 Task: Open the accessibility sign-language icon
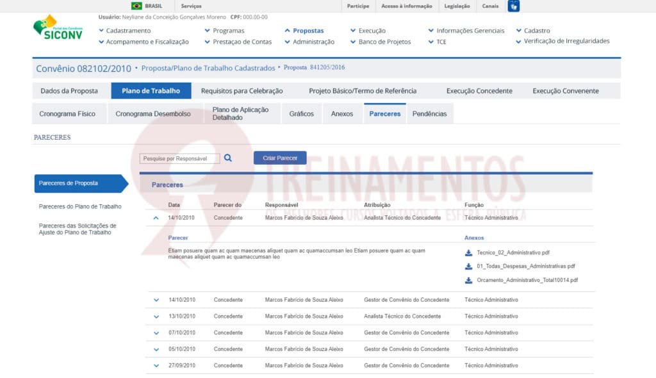(x=513, y=6)
